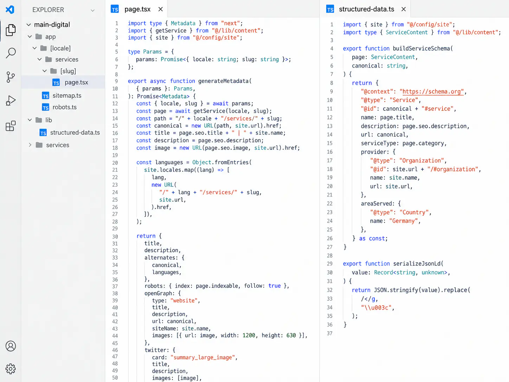Click buildServiceSchema function name
The width and height of the screenshot is (509, 382).
(421, 49)
